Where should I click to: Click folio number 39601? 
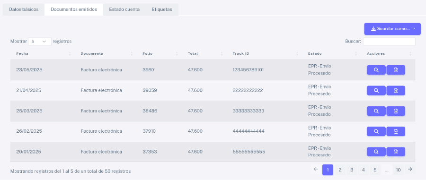pos(149,70)
